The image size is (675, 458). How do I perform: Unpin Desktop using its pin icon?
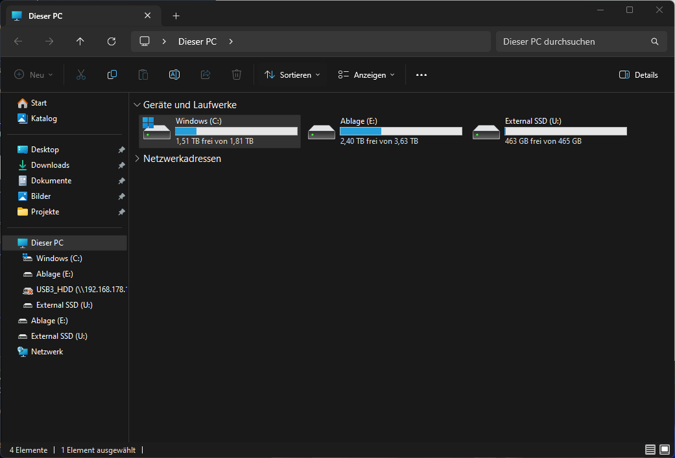pyautogui.click(x=121, y=150)
